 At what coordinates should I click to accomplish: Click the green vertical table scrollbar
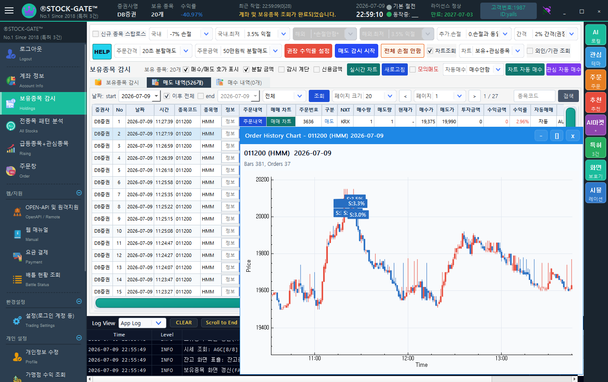pyautogui.click(x=571, y=117)
